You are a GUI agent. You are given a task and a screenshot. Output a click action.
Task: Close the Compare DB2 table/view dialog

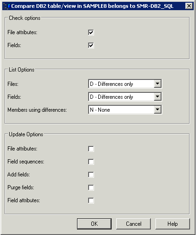pos(189,6)
